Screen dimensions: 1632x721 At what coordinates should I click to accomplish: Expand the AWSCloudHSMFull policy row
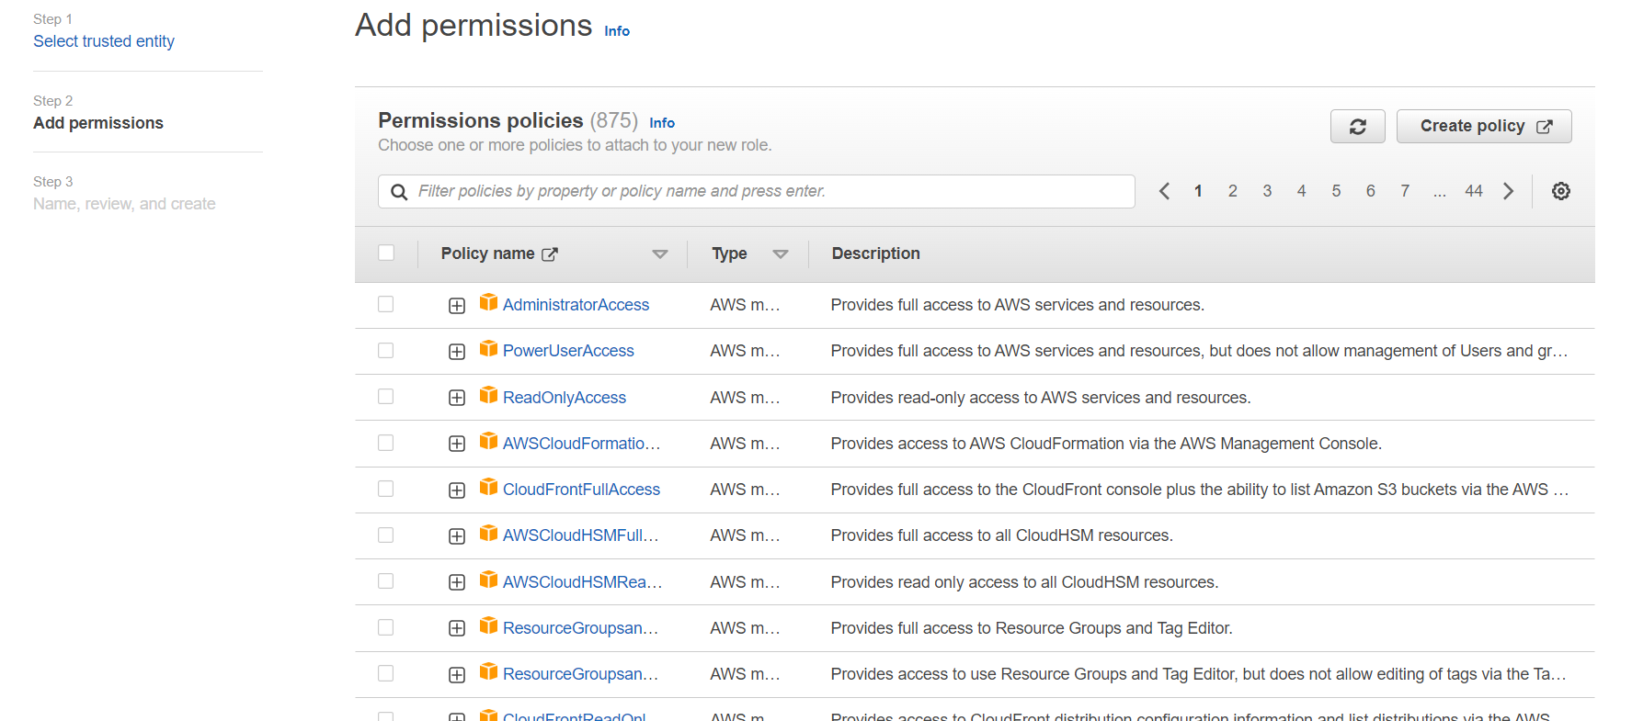[457, 536]
